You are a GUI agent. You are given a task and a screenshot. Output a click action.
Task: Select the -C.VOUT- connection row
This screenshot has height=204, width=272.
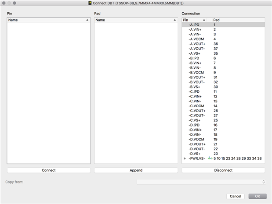tap(223, 116)
